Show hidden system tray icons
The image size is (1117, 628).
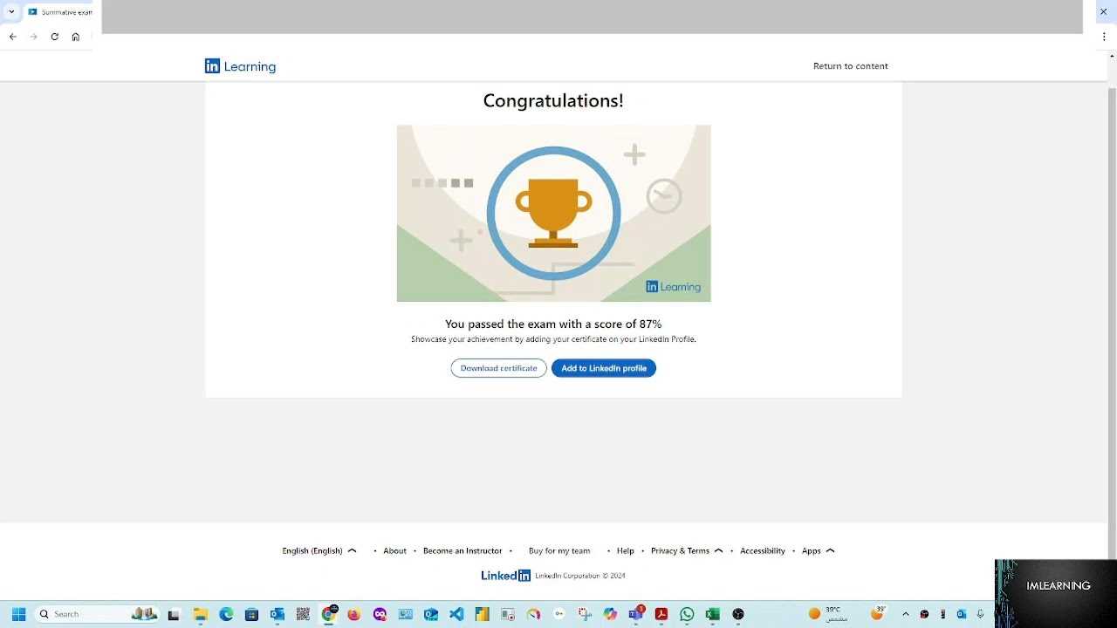pos(905,614)
